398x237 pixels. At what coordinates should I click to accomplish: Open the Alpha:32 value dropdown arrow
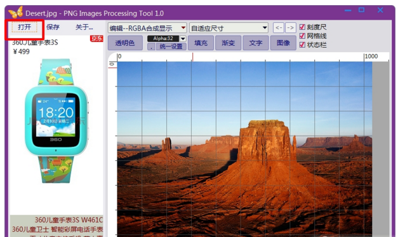(183, 39)
